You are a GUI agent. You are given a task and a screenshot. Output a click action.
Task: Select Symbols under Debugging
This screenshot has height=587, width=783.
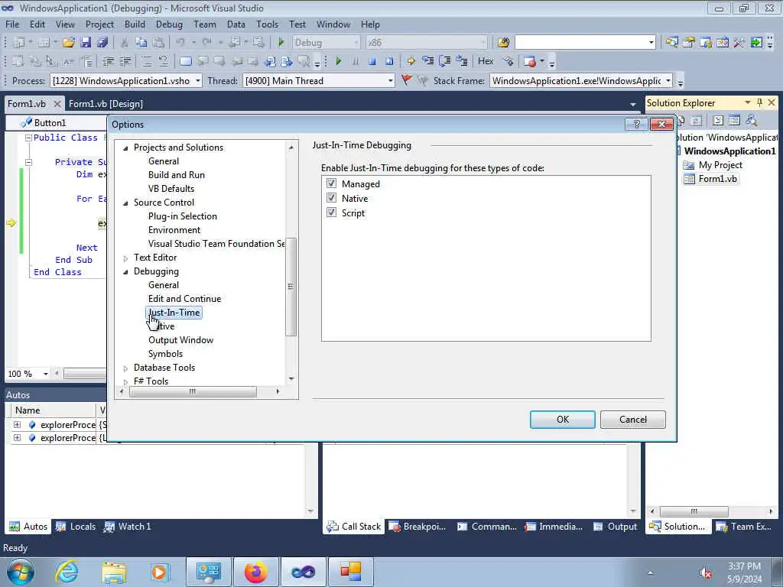point(165,354)
